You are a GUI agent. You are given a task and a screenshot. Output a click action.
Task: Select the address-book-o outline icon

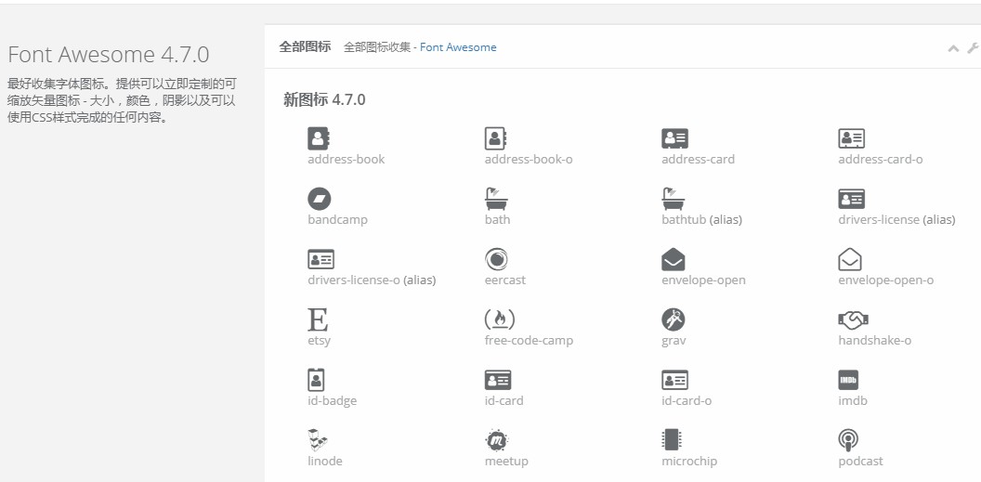(x=495, y=138)
